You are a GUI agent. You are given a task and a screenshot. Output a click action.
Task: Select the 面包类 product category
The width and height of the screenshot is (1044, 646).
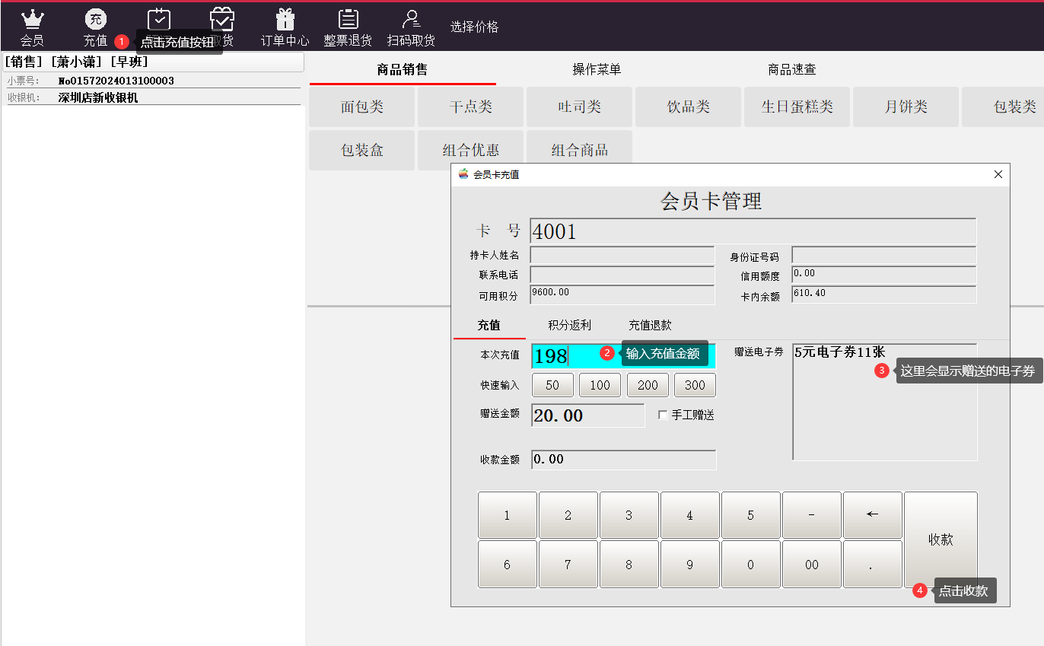coord(362,107)
